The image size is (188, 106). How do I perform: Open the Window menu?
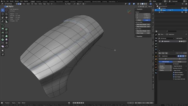click(17, 1)
